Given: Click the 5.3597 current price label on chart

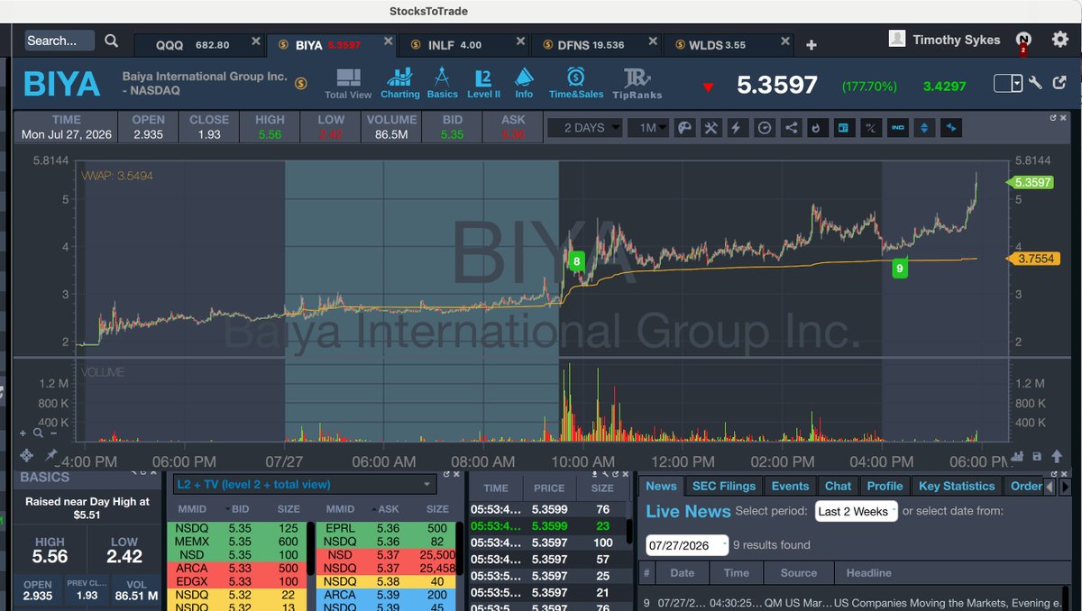Looking at the screenshot, I should pos(1032,182).
